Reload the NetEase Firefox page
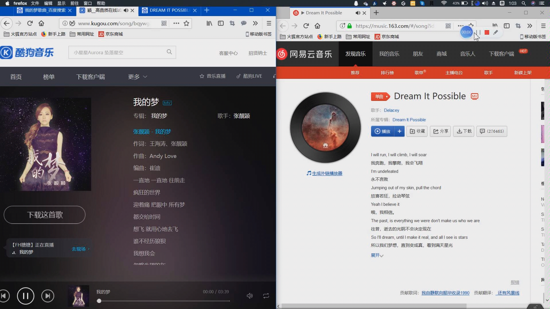Screen dimensions: 550x309 pyautogui.click(x=306, y=26)
